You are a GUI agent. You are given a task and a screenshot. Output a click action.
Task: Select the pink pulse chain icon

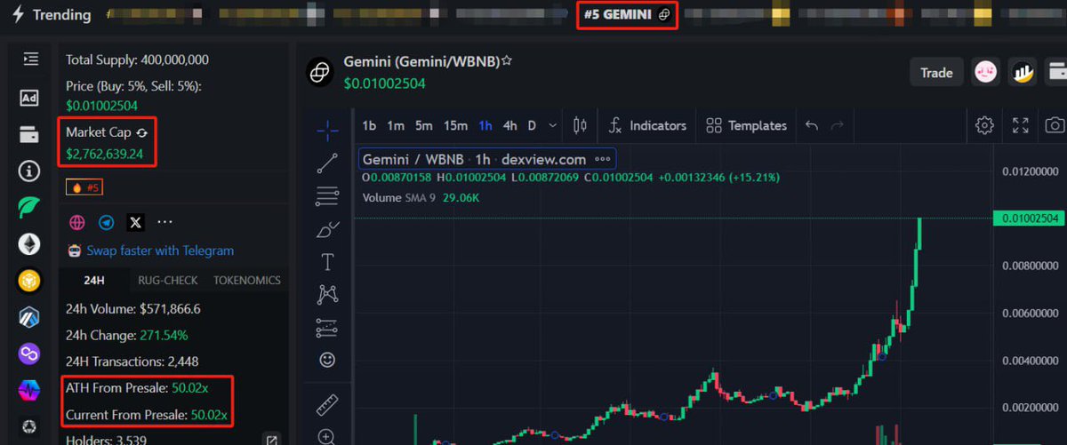30,390
